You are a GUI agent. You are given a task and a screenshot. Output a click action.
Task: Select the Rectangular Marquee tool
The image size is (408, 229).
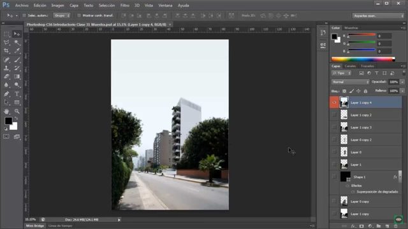(x=6, y=34)
